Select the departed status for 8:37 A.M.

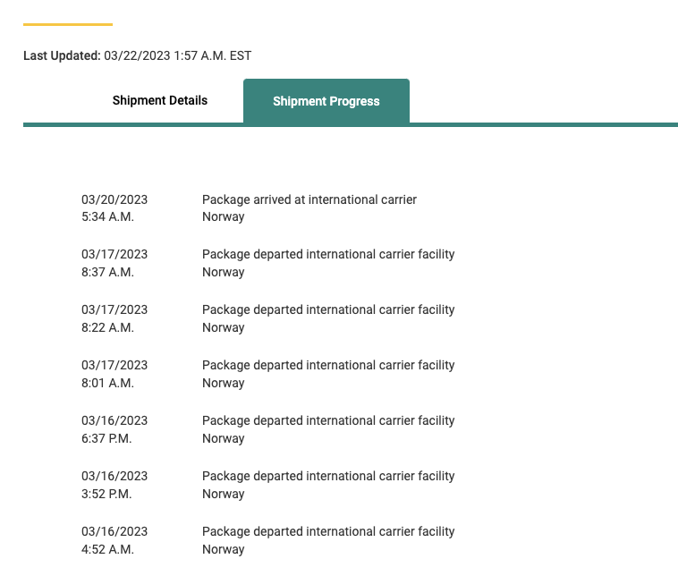[328, 254]
